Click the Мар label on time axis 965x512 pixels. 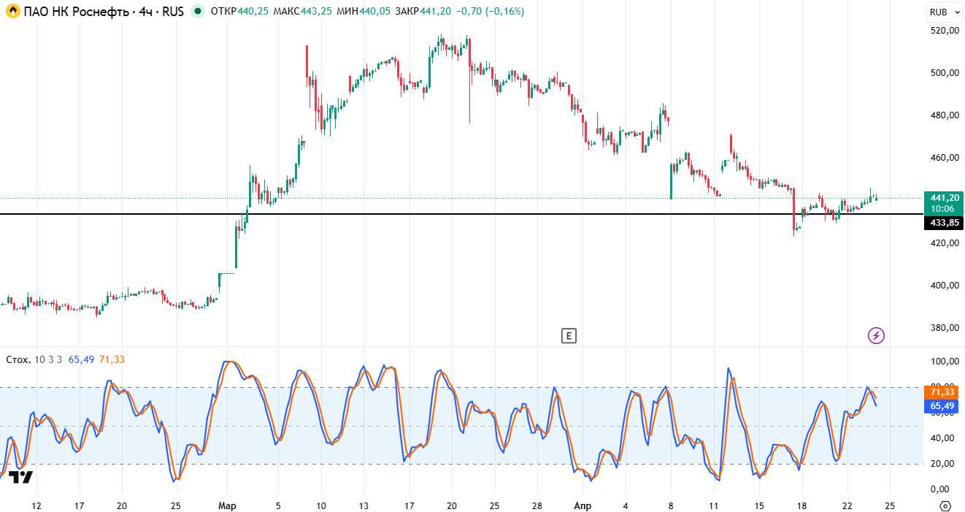[226, 505]
